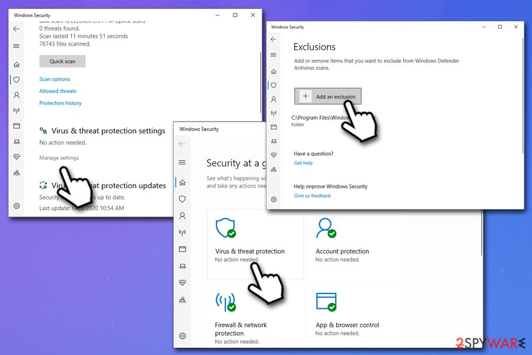Go back from the Exclusions page
532x355 pixels.
(x=274, y=40)
